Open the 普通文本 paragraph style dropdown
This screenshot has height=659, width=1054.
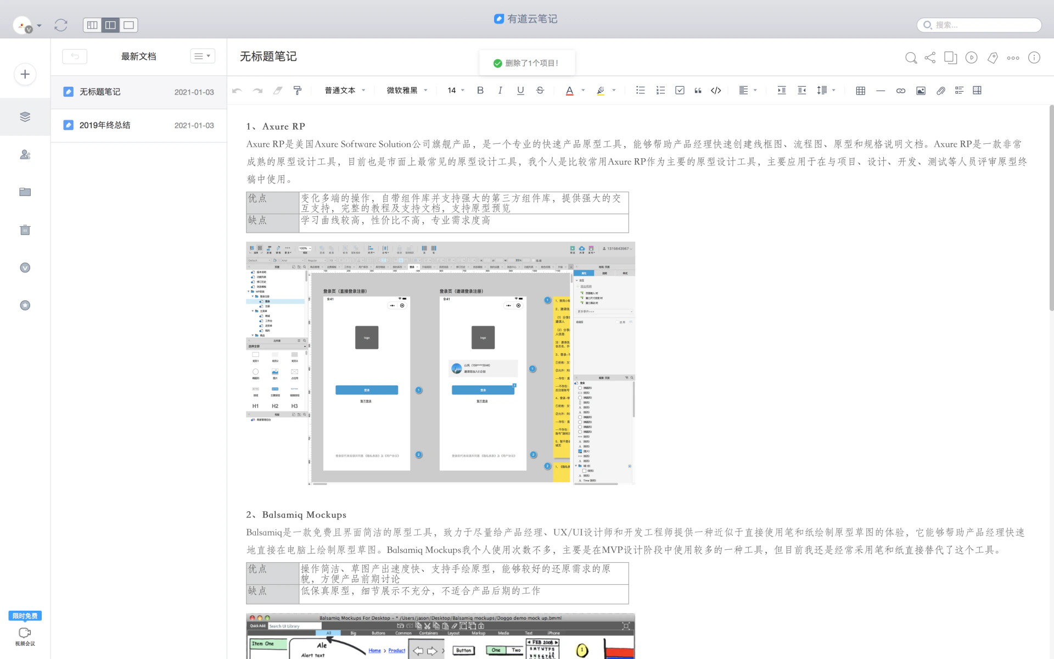point(345,91)
